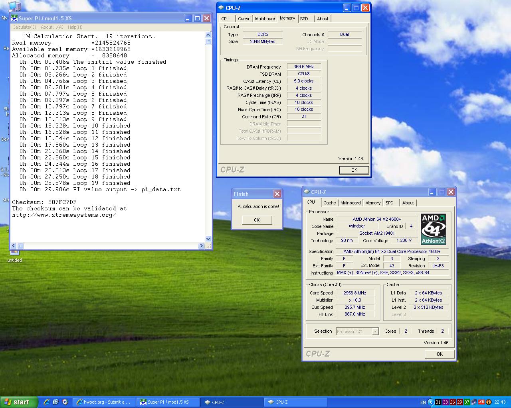The width and height of the screenshot is (511, 408).
Task: Click OK in the lower CPU-Z window
Action: (440, 354)
